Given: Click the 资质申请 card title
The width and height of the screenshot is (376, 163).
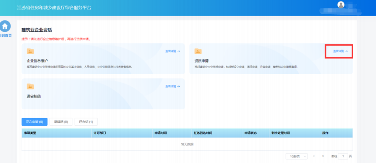Looking at the screenshot, I should pyautogui.click(x=202, y=61).
